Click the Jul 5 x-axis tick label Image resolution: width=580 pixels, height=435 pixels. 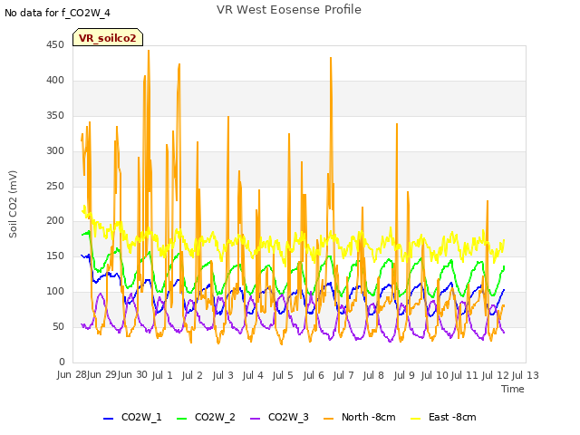click(283, 375)
